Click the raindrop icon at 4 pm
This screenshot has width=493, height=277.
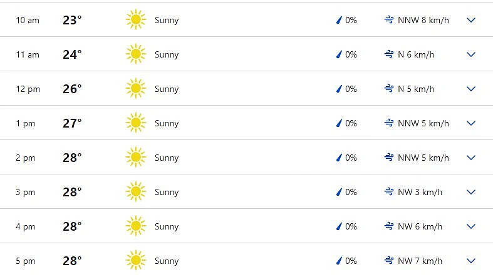click(340, 226)
